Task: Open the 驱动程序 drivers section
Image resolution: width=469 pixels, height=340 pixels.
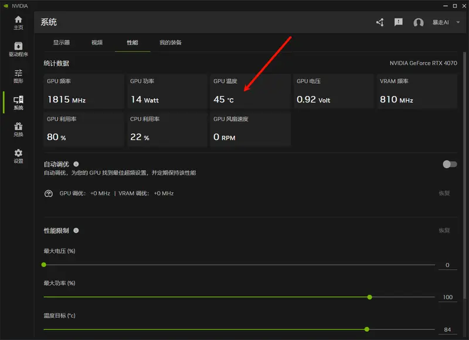Action: point(18,49)
